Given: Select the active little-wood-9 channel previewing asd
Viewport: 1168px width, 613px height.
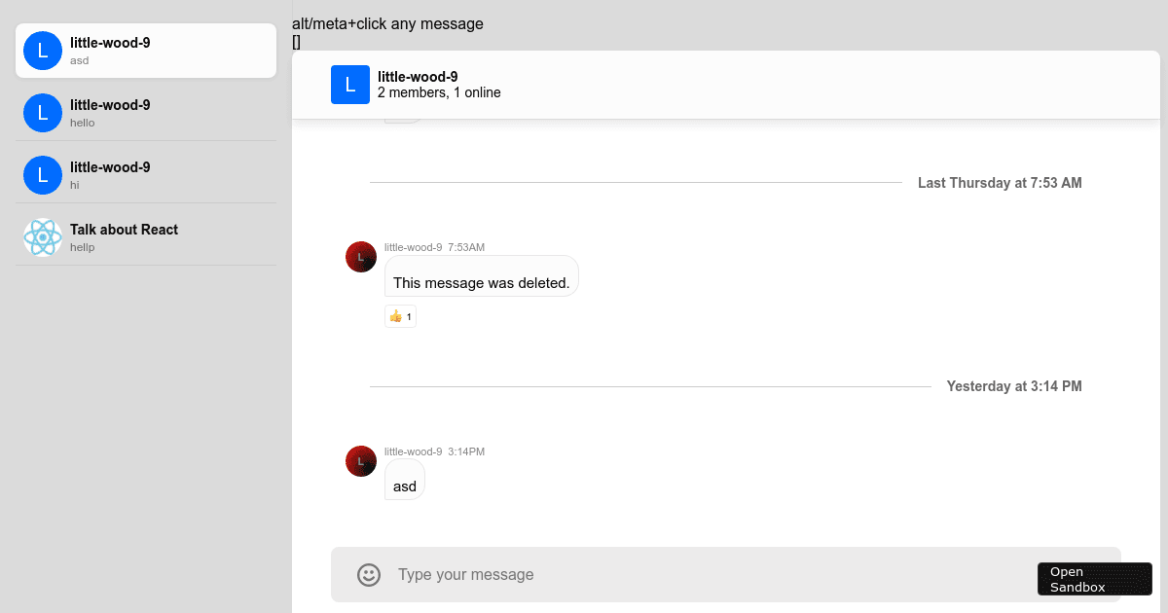Looking at the screenshot, I should coord(146,51).
